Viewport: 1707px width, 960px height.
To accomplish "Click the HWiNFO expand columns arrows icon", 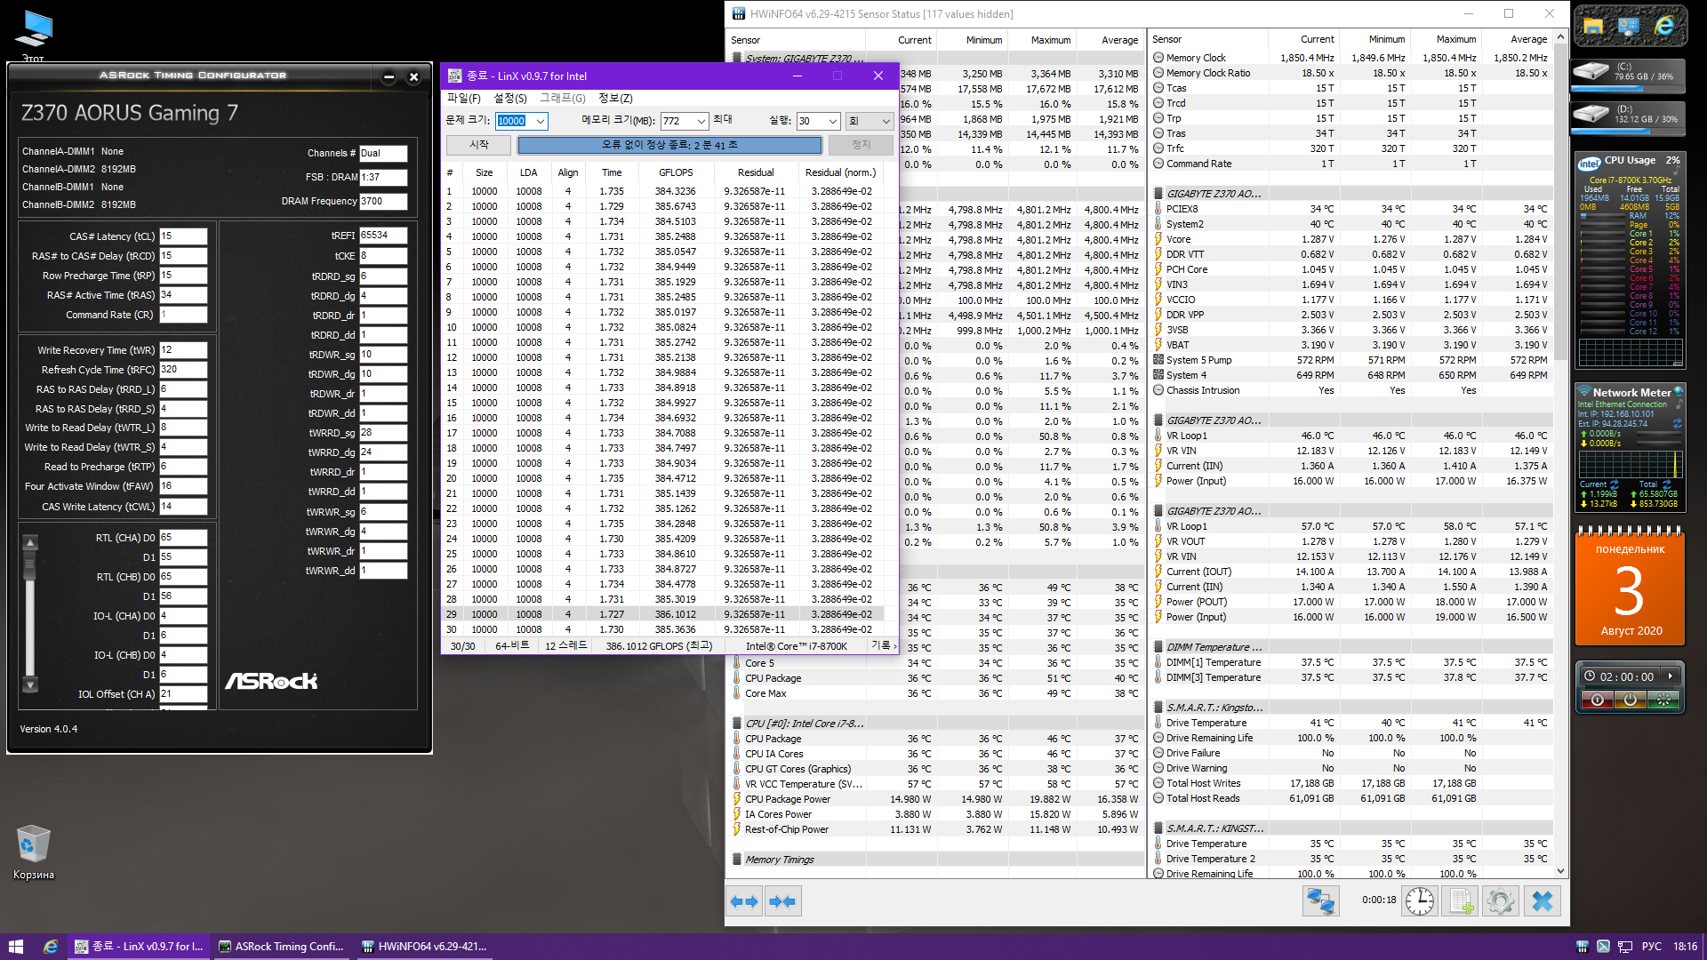I will click(744, 901).
